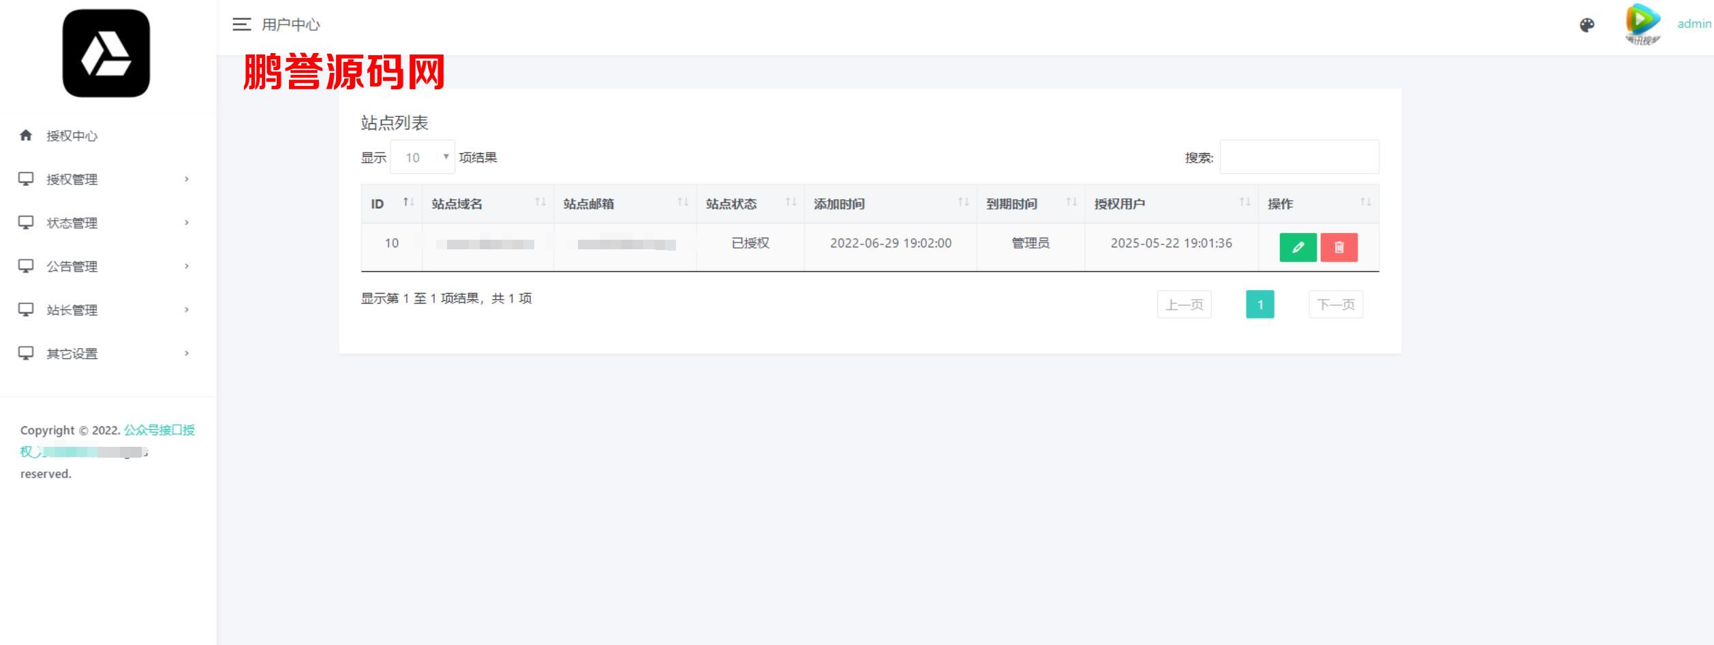The image size is (1714, 645).
Task: Follow the 公众号接口授权 footer link
Action: coord(159,430)
